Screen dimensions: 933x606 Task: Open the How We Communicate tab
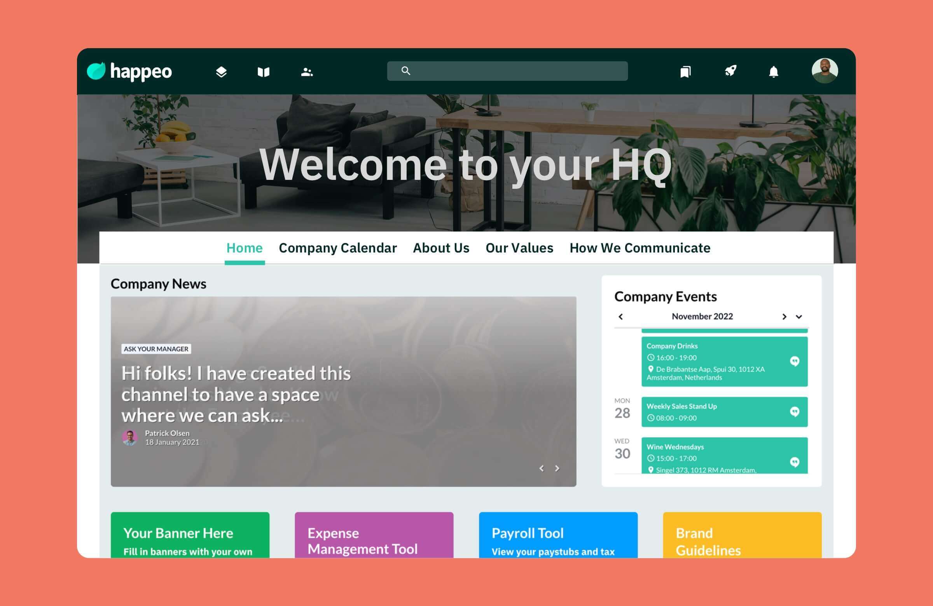(x=640, y=247)
